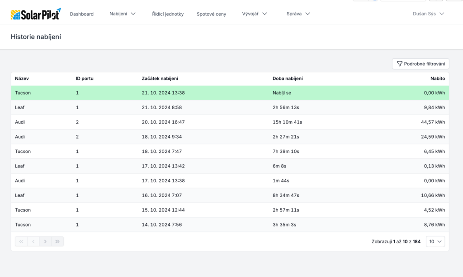Select the Tucson row currently charging
Screen dimensions: 463x277
[230, 93]
